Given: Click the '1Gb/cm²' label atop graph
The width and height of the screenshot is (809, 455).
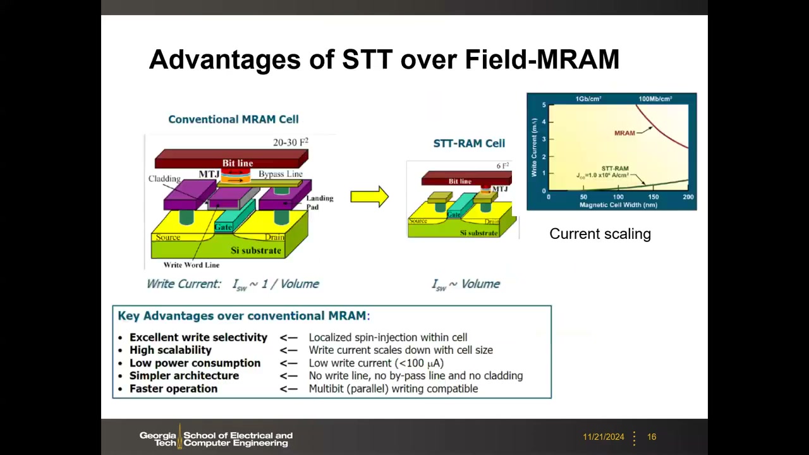Looking at the screenshot, I should click(x=588, y=99).
